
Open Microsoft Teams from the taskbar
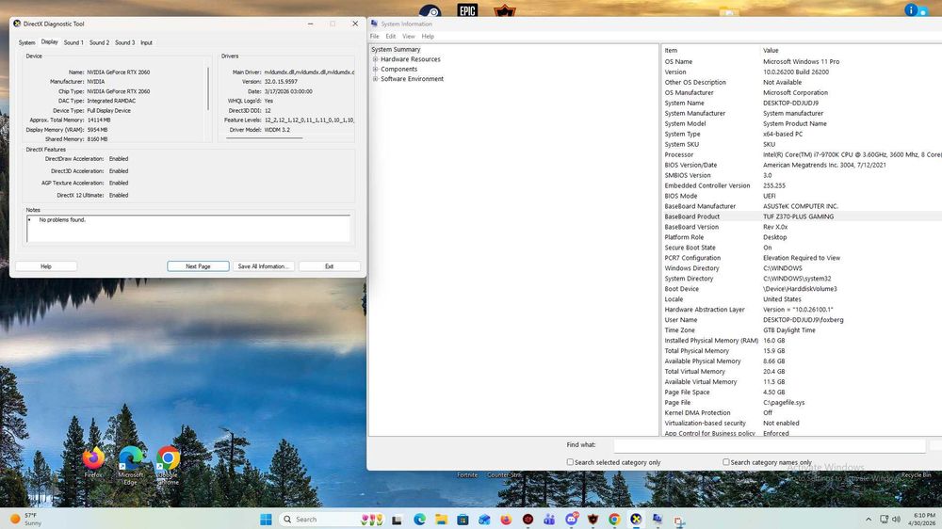coord(549,520)
